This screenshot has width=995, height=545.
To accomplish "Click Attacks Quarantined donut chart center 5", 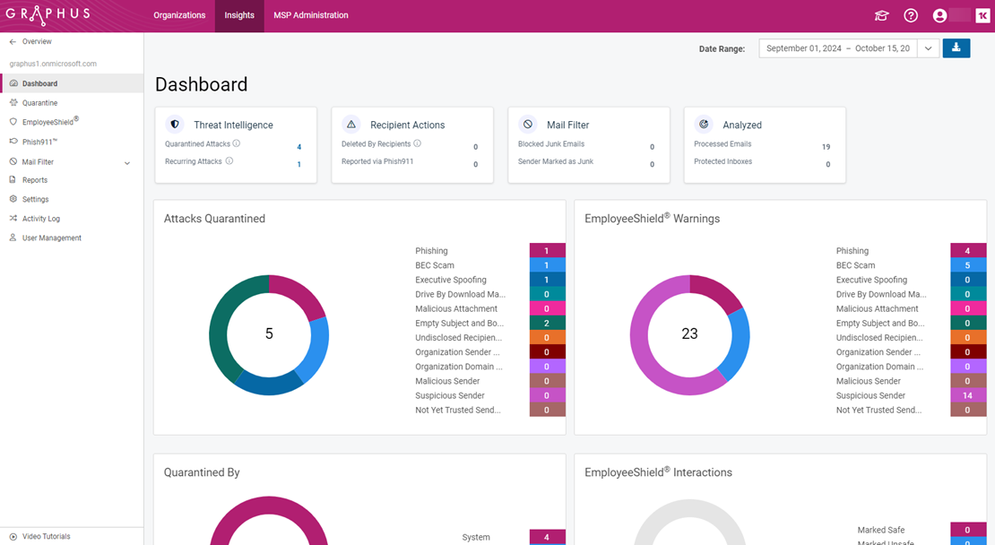I will pyautogui.click(x=269, y=333).
